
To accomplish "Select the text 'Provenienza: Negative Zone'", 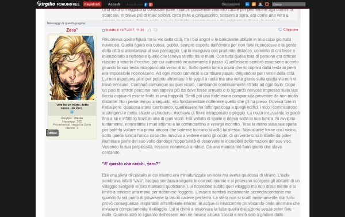I will 72,125.
